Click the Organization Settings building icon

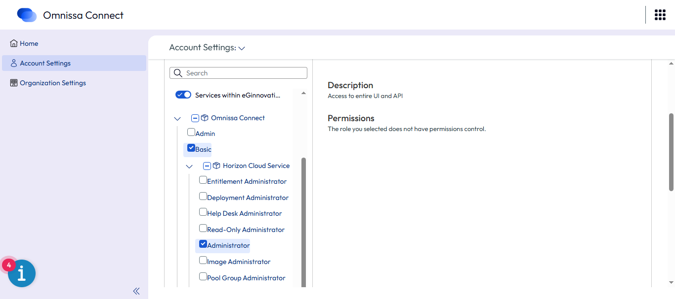pos(14,83)
